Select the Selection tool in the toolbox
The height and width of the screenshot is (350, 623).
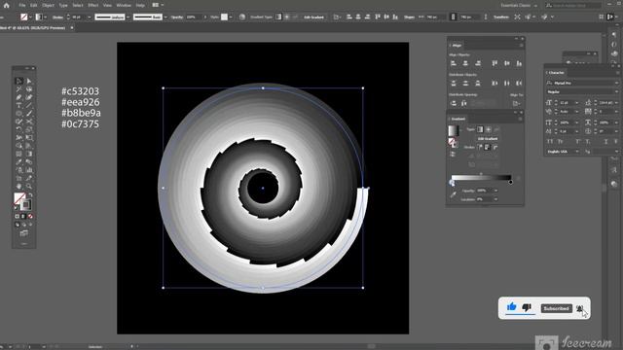[19, 81]
